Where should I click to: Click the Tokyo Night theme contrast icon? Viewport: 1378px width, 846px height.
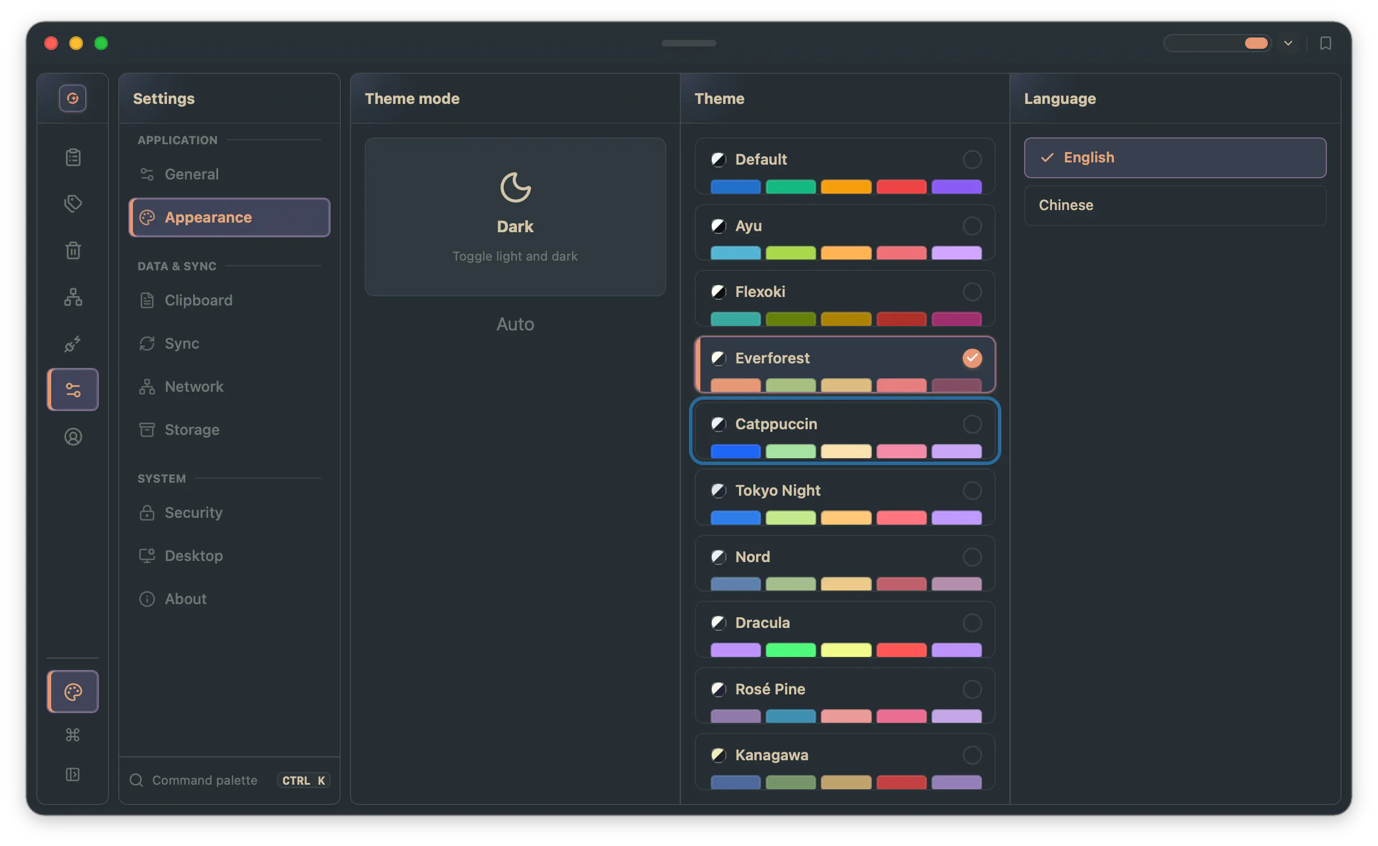pos(719,491)
